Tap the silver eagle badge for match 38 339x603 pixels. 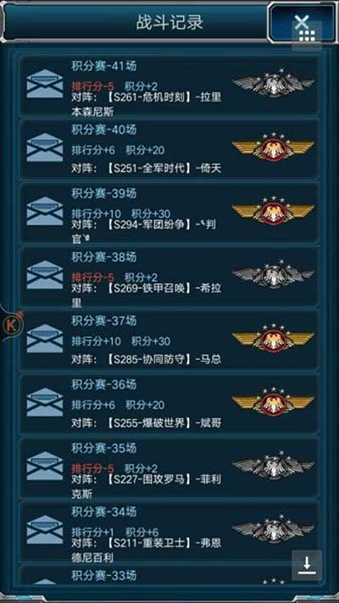[x=273, y=274]
